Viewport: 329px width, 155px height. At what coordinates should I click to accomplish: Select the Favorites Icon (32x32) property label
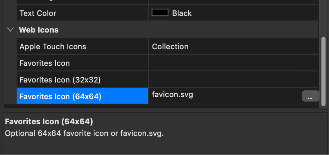[60, 80]
